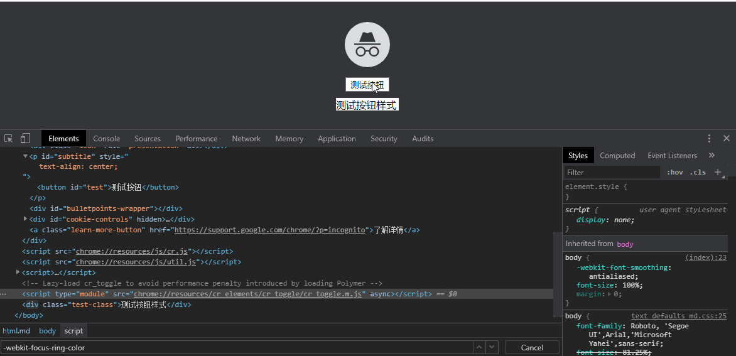Edit the font-size: 100% declaration
This screenshot has height=356, width=736.
pyautogui.click(x=609, y=285)
